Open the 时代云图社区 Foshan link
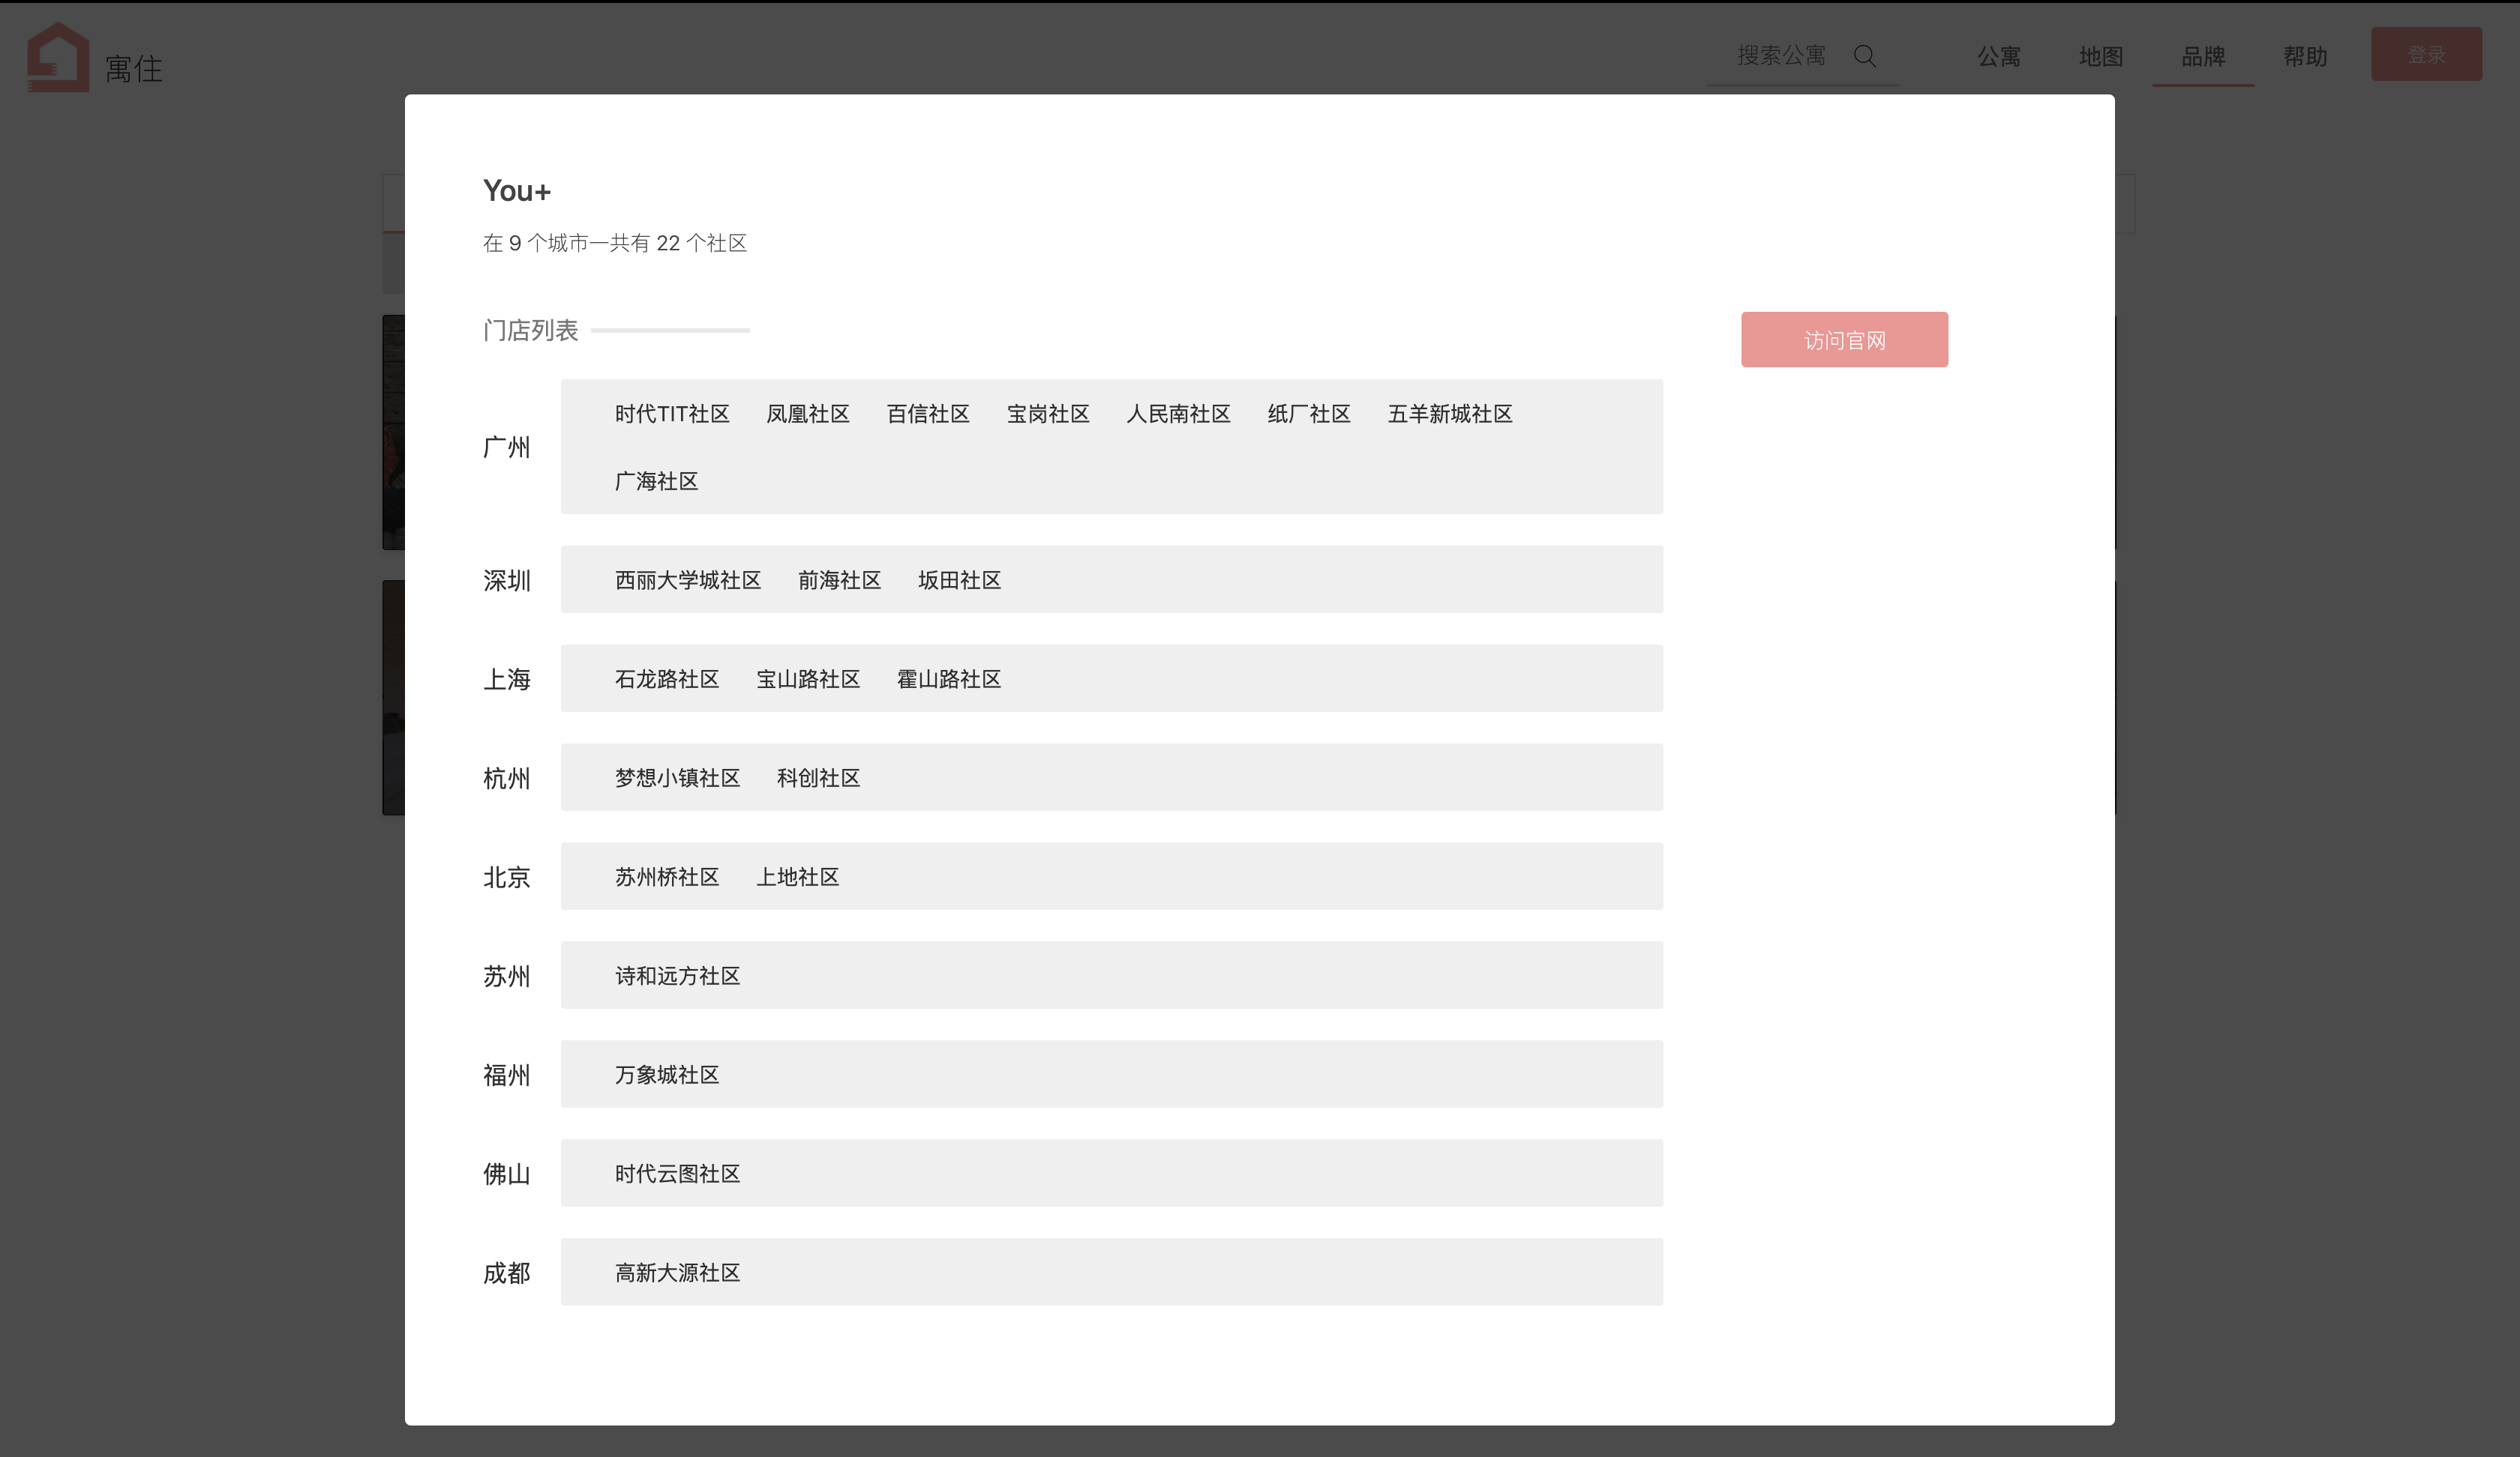Screen dimensions: 2520x1457 677,1174
